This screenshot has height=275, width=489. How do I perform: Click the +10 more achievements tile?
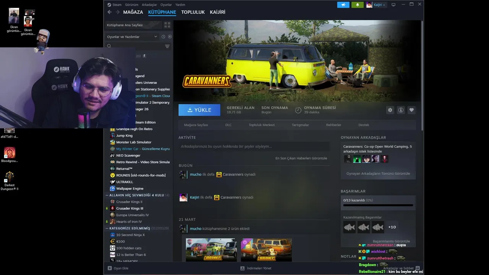click(392, 227)
